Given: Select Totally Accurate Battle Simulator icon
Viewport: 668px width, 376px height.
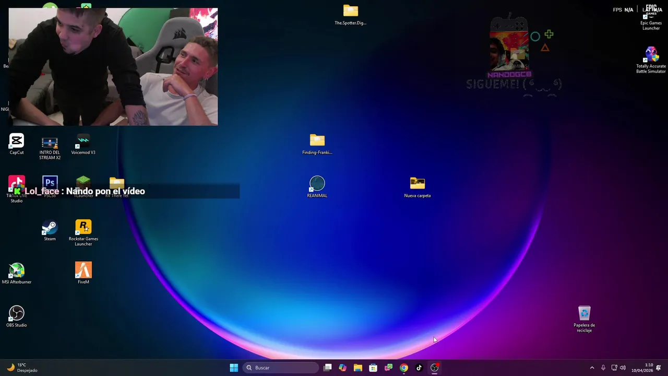Looking at the screenshot, I should tap(651, 60).
